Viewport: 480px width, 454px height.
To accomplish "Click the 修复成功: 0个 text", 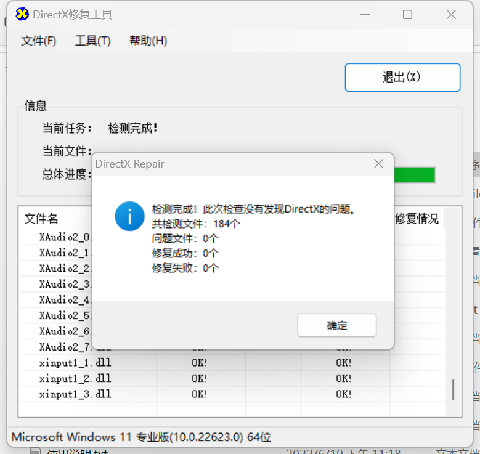I will (185, 253).
